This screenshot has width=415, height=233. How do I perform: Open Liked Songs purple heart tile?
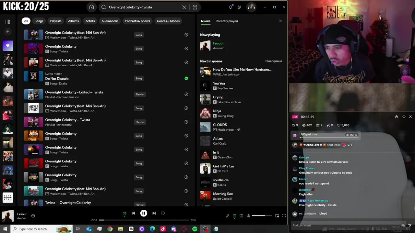8,46
